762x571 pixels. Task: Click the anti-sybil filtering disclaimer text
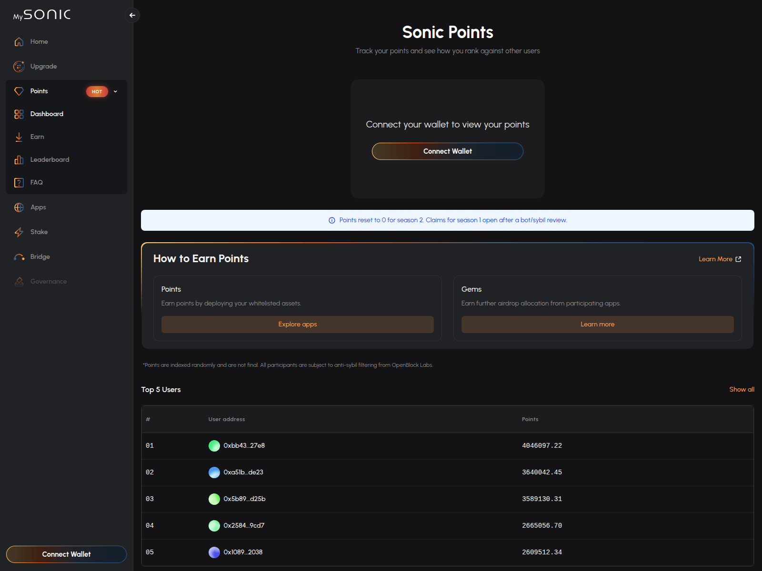[288, 365]
